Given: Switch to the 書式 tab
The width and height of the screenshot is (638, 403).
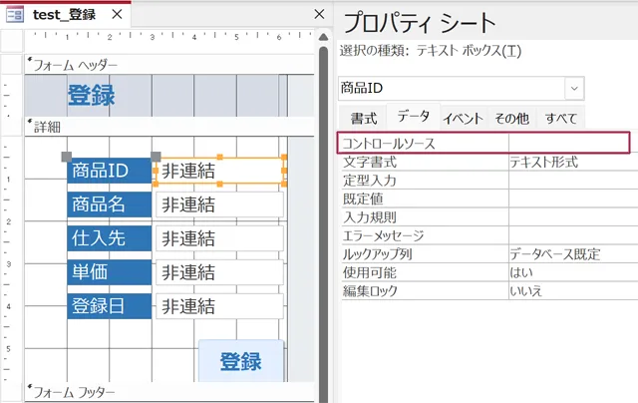Looking at the screenshot, I should pos(364,118).
